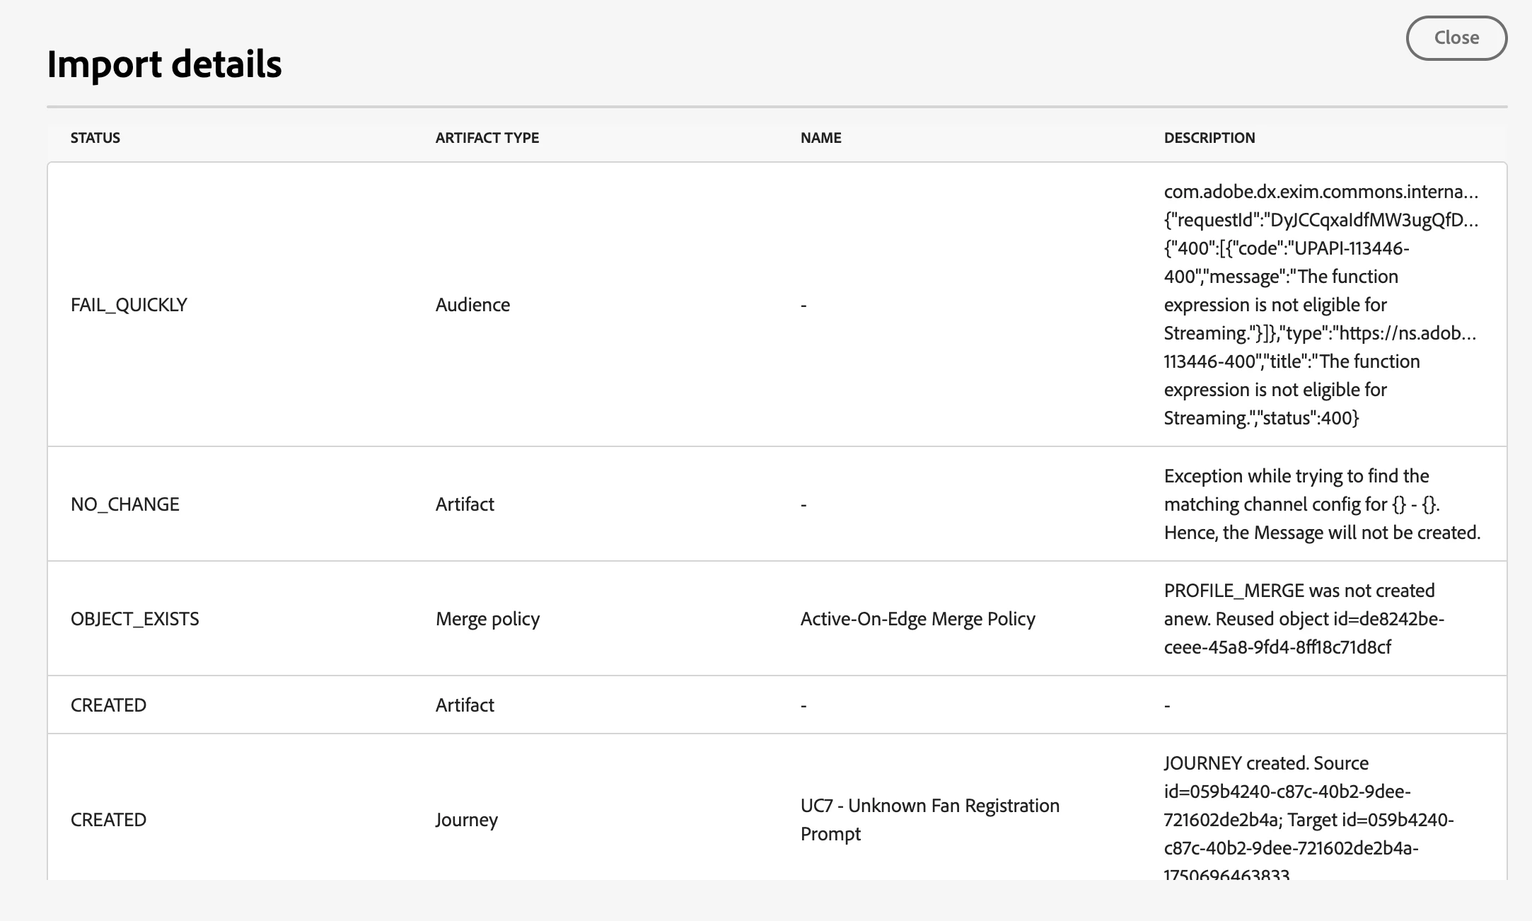Select the NO_CHANGE status row
The height and width of the screenshot is (921, 1532).
tap(125, 504)
